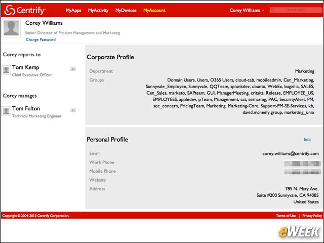This screenshot has height=243, width=324.
Task: Click contact card icon beside Tom Kemp
Action: 73,69
